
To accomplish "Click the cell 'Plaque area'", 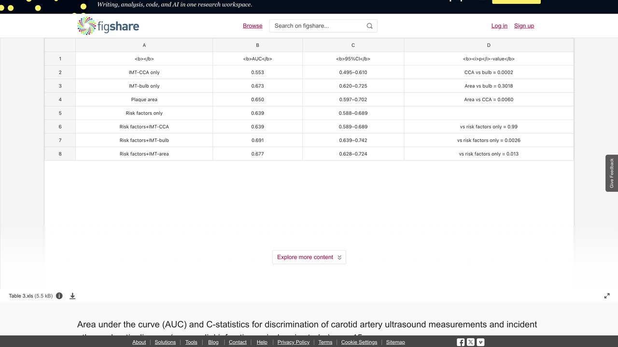I will click(144, 100).
